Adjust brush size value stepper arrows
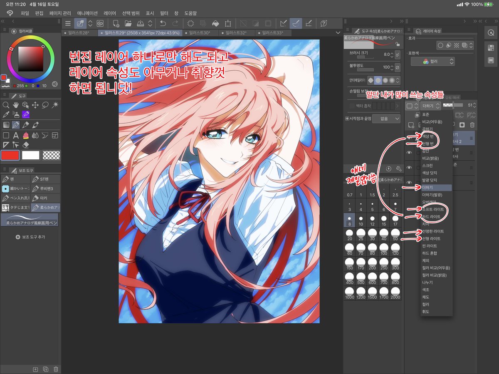The width and height of the screenshot is (499, 374). point(392,54)
